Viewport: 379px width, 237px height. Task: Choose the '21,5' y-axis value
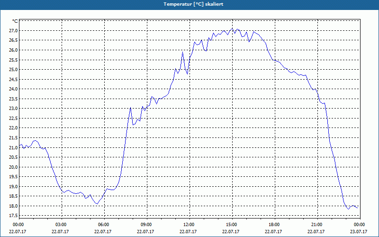(13, 138)
